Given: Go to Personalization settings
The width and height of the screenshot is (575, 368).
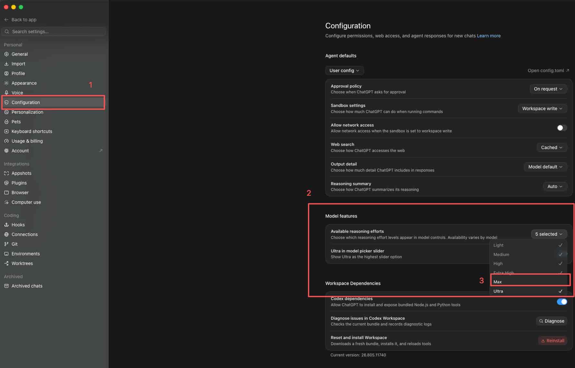Looking at the screenshot, I should [x=53, y=112].
